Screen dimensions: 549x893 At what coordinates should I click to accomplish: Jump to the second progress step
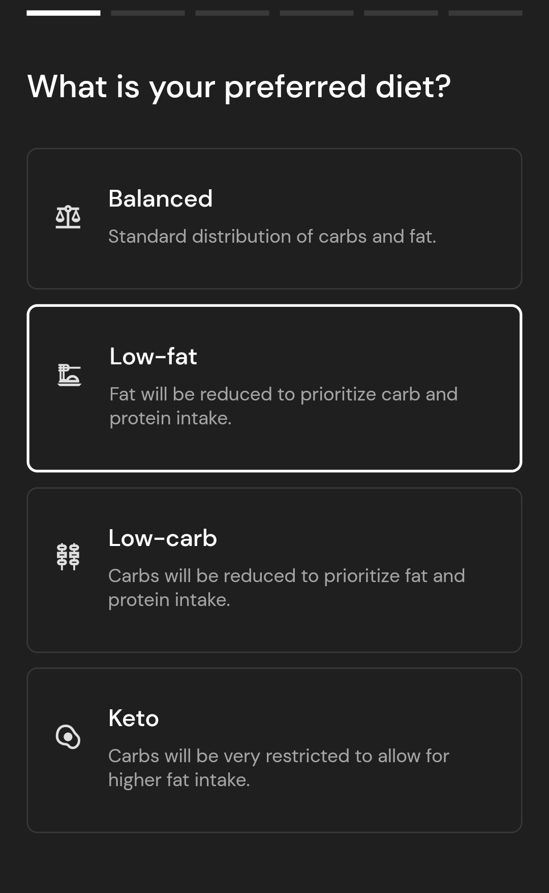click(x=148, y=13)
